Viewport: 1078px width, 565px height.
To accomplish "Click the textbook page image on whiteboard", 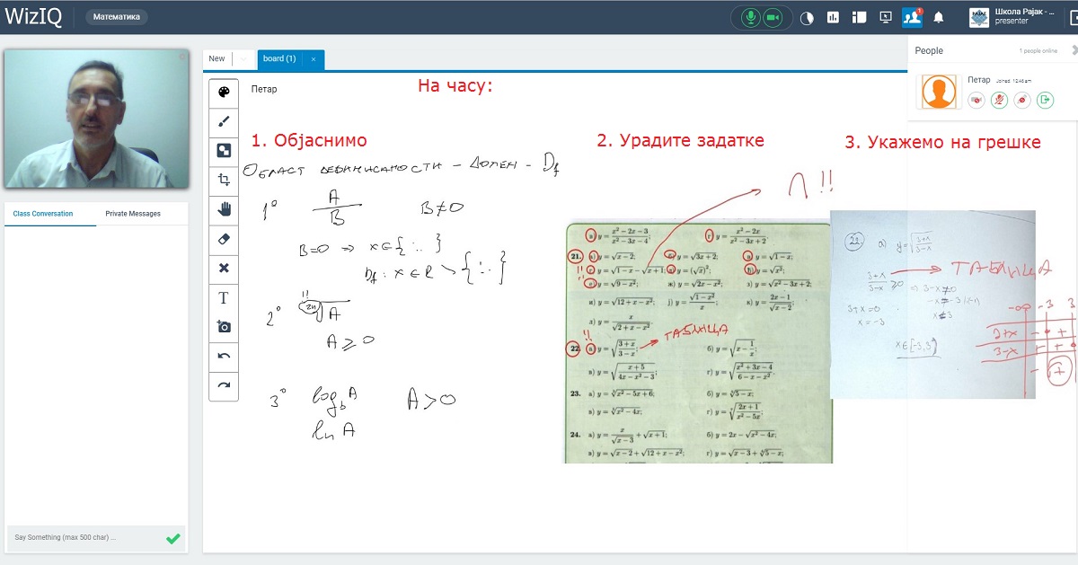I will [x=699, y=343].
